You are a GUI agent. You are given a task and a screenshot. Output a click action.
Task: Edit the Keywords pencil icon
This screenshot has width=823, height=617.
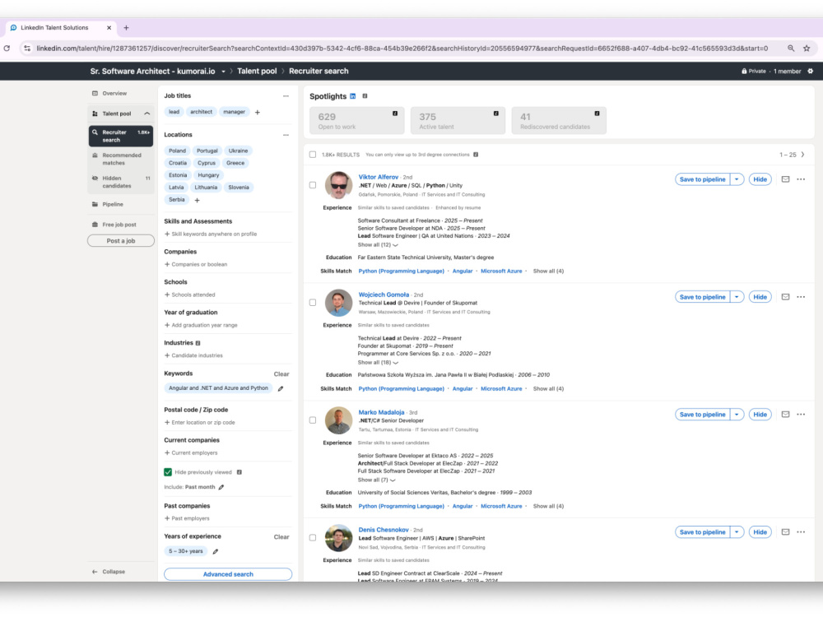281,389
